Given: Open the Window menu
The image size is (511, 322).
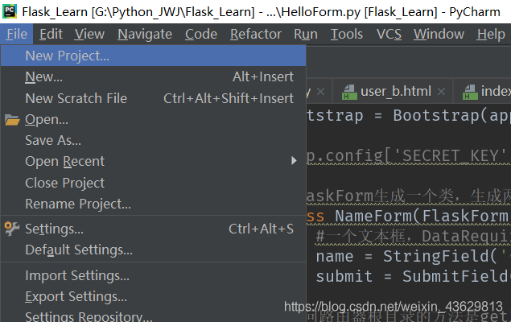Looking at the screenshot, I should 439,34.
